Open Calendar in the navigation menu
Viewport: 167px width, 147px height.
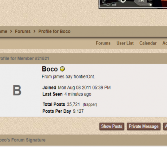(148, 43)
